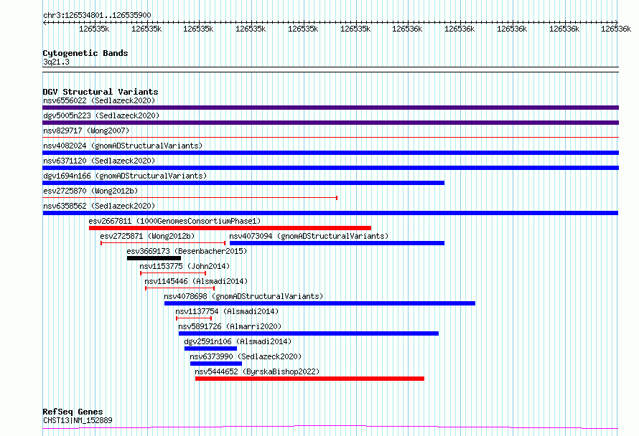The height and width of the screenshot is (436, 639).
Task: Open nsv6358562 (Sedlazeck2020) label
Action: click(99, 206)
